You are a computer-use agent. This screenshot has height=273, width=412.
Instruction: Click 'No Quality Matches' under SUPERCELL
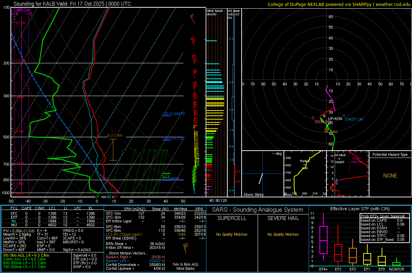[x=232, y=234]
